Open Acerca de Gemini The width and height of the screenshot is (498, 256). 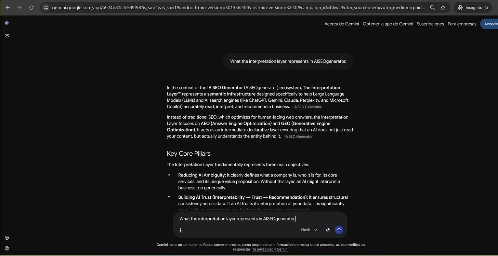click(x=342, y=24)
